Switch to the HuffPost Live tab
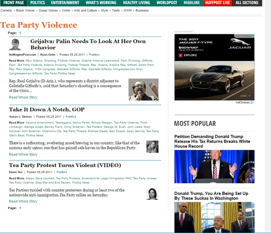The image size is (271, 233). 217,3
